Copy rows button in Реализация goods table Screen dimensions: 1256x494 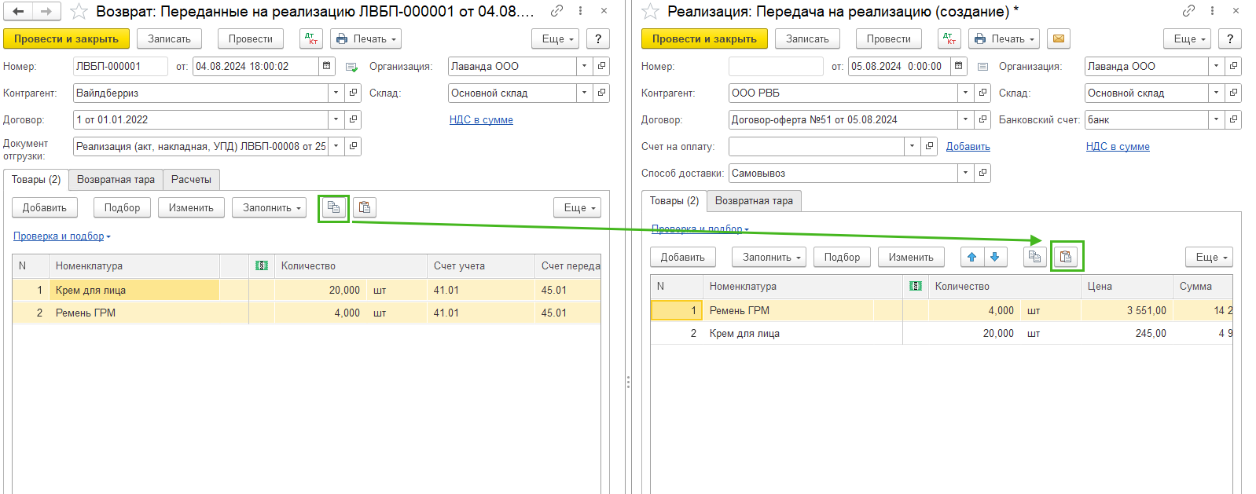(1035, 257)
